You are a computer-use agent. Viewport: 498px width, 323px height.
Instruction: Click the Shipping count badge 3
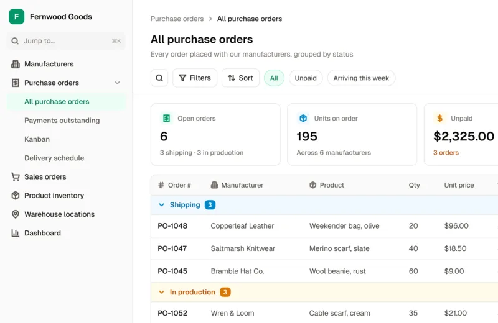[x=210, y=205]
